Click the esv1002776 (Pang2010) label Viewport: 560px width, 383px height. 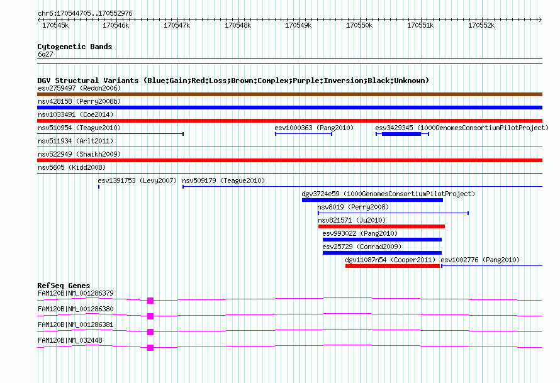pyautogui.click(x=480, y=260)
